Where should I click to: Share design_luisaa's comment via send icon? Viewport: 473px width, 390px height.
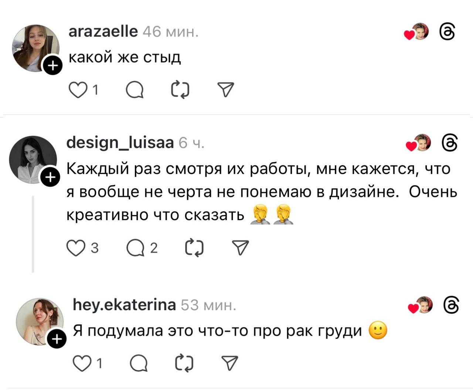point(240,248)
